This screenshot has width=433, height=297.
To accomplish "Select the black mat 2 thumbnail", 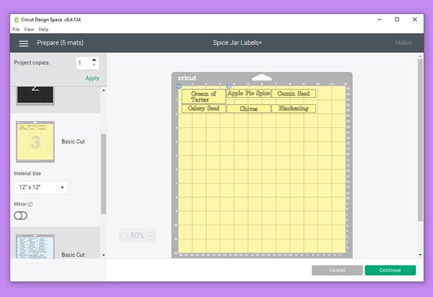I will [35, 96].
